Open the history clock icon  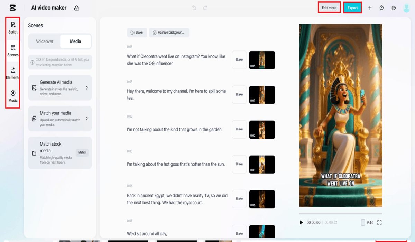(x=382, y=8)
